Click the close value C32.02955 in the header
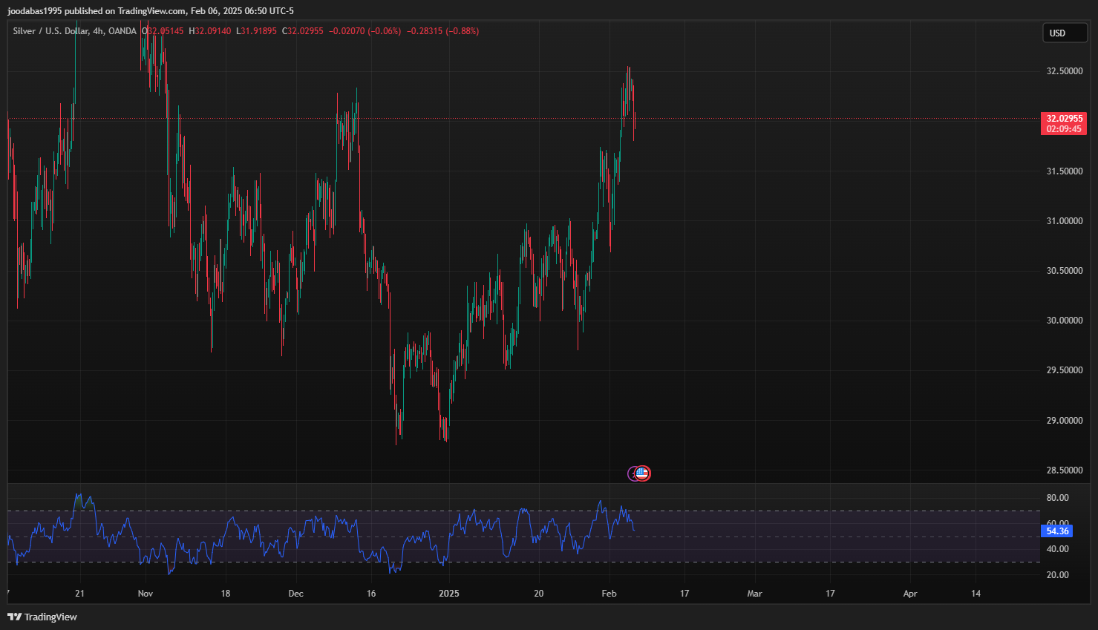1098x630 pixels. pos(303,31)
